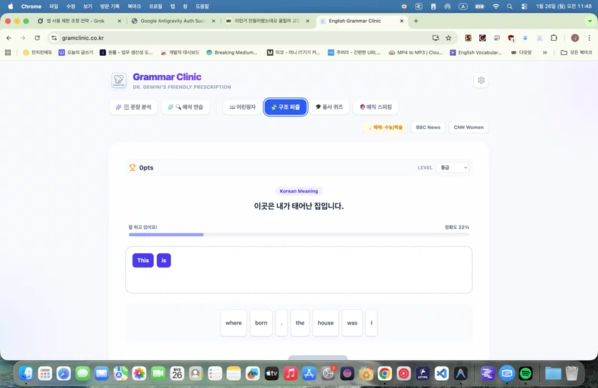Image resolution: width=598 pixels, height=388 pixels.
Task: Expand the LEVEL dropdown
Action: 453,168
